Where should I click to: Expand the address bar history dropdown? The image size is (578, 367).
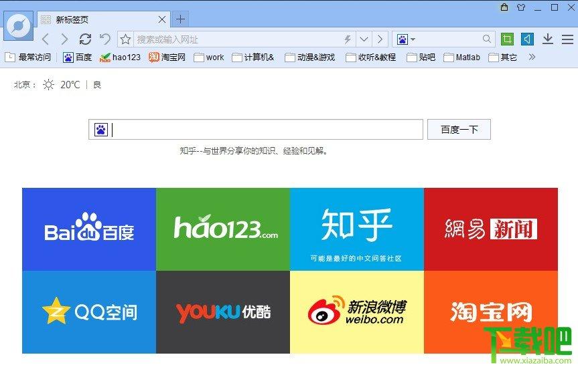click(364, 39)
